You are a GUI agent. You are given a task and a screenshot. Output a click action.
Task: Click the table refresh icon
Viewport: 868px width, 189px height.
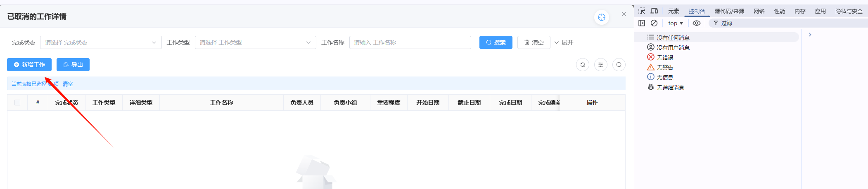582,65
